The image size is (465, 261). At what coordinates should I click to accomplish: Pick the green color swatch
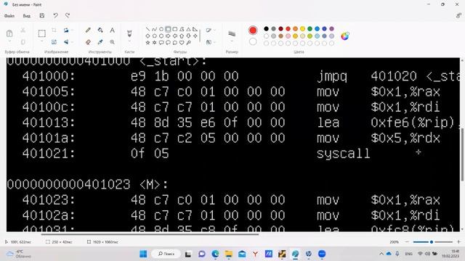point(310,29)
